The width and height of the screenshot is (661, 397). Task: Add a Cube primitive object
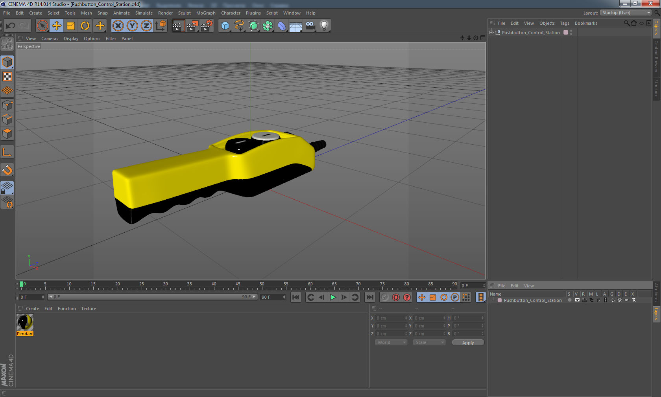tap(225, 26)
